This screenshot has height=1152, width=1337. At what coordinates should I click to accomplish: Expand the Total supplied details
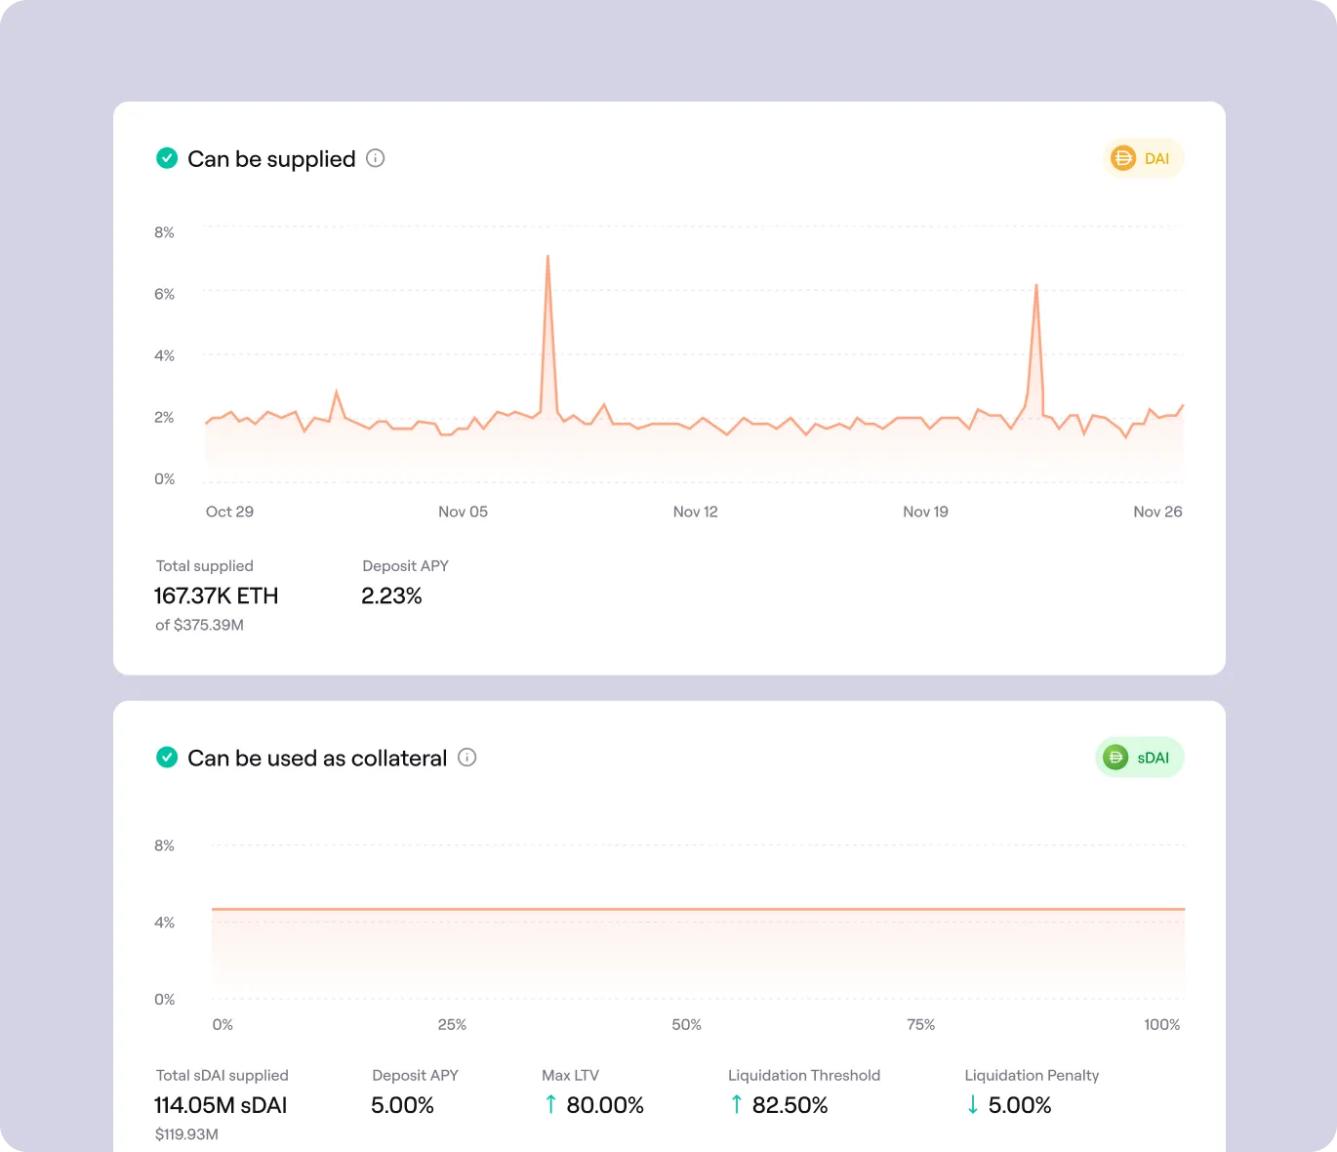point(204,565)
